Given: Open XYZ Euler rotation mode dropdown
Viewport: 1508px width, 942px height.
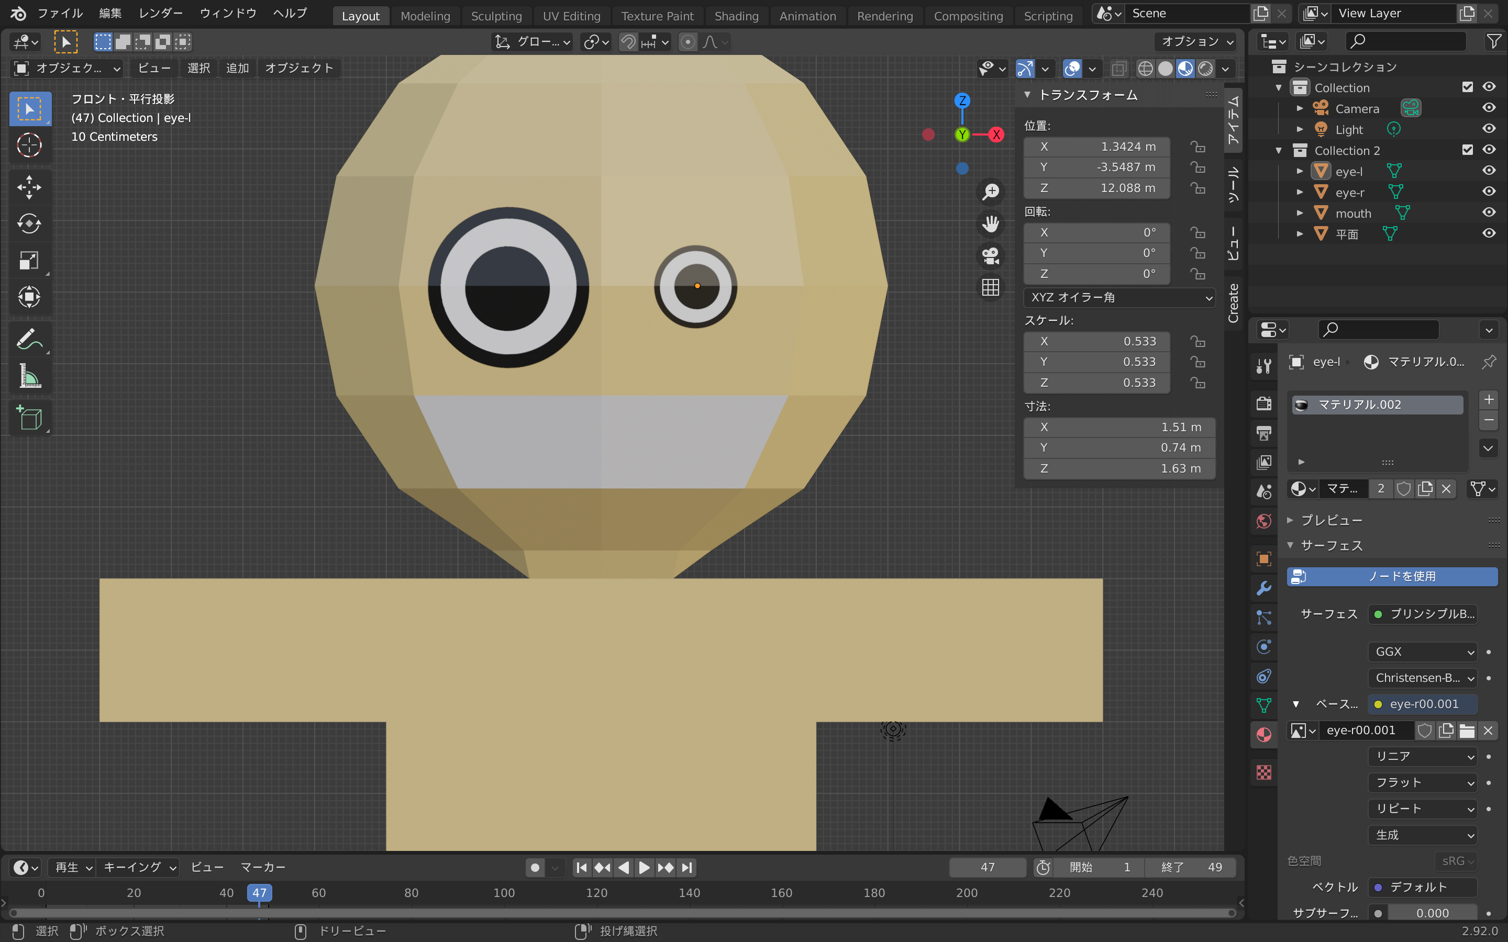Looking at the screenshot, I should coord(1119,298).
